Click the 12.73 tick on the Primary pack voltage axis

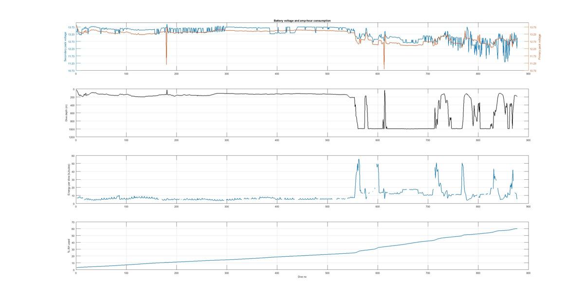(x=533, y=41)
